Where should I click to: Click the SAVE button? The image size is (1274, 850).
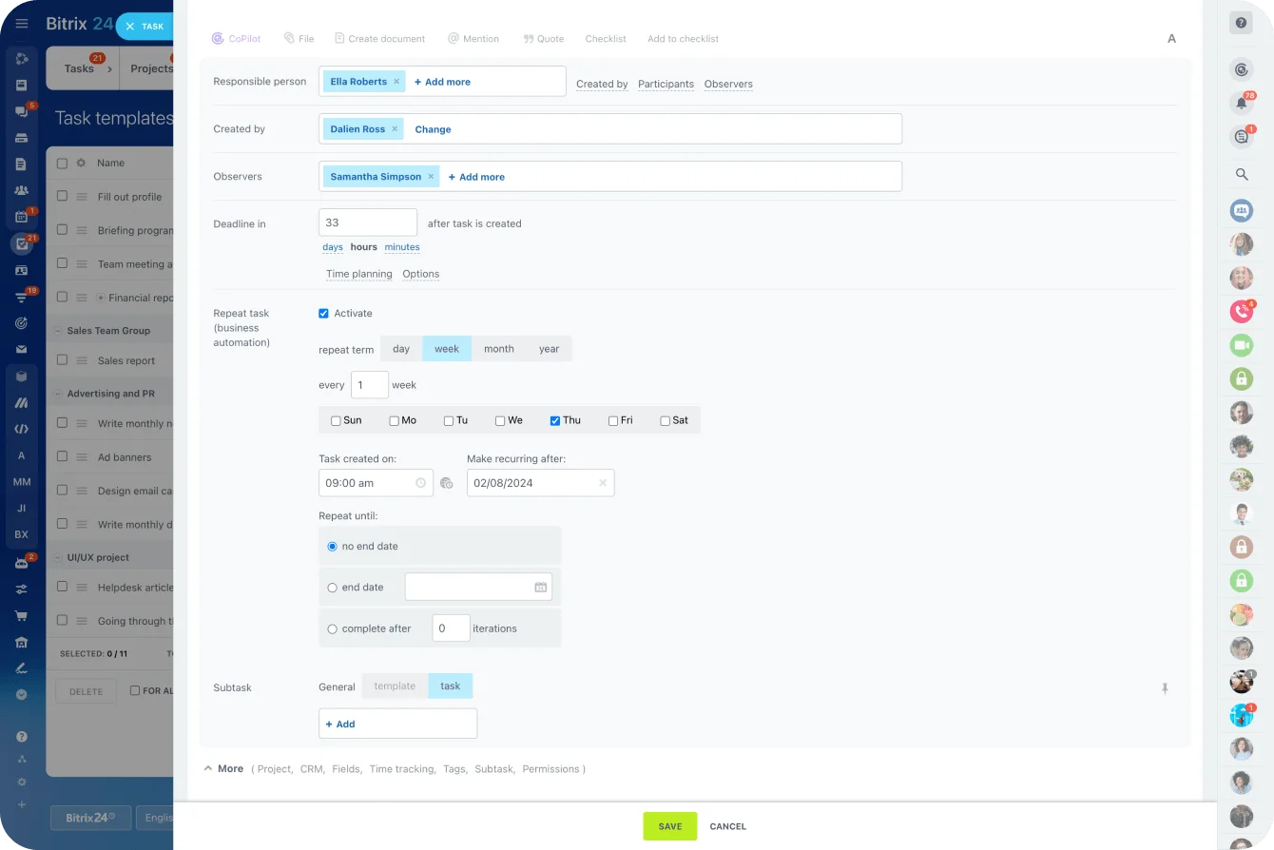tap(669, 826)
